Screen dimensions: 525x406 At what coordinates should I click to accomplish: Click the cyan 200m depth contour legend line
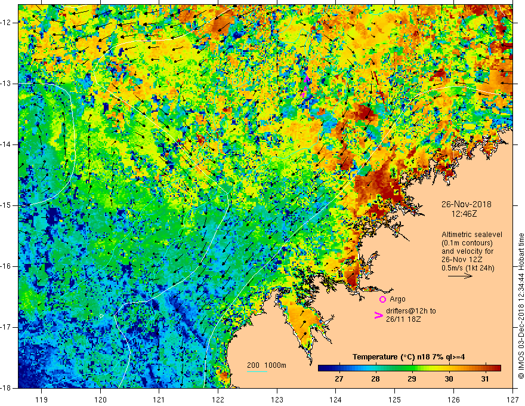257,371
